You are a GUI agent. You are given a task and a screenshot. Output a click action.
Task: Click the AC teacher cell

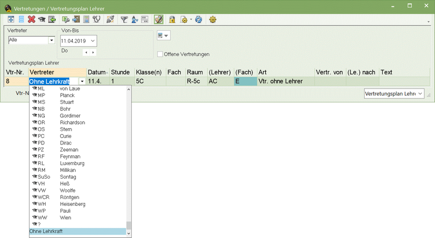(x=221, y=81)
